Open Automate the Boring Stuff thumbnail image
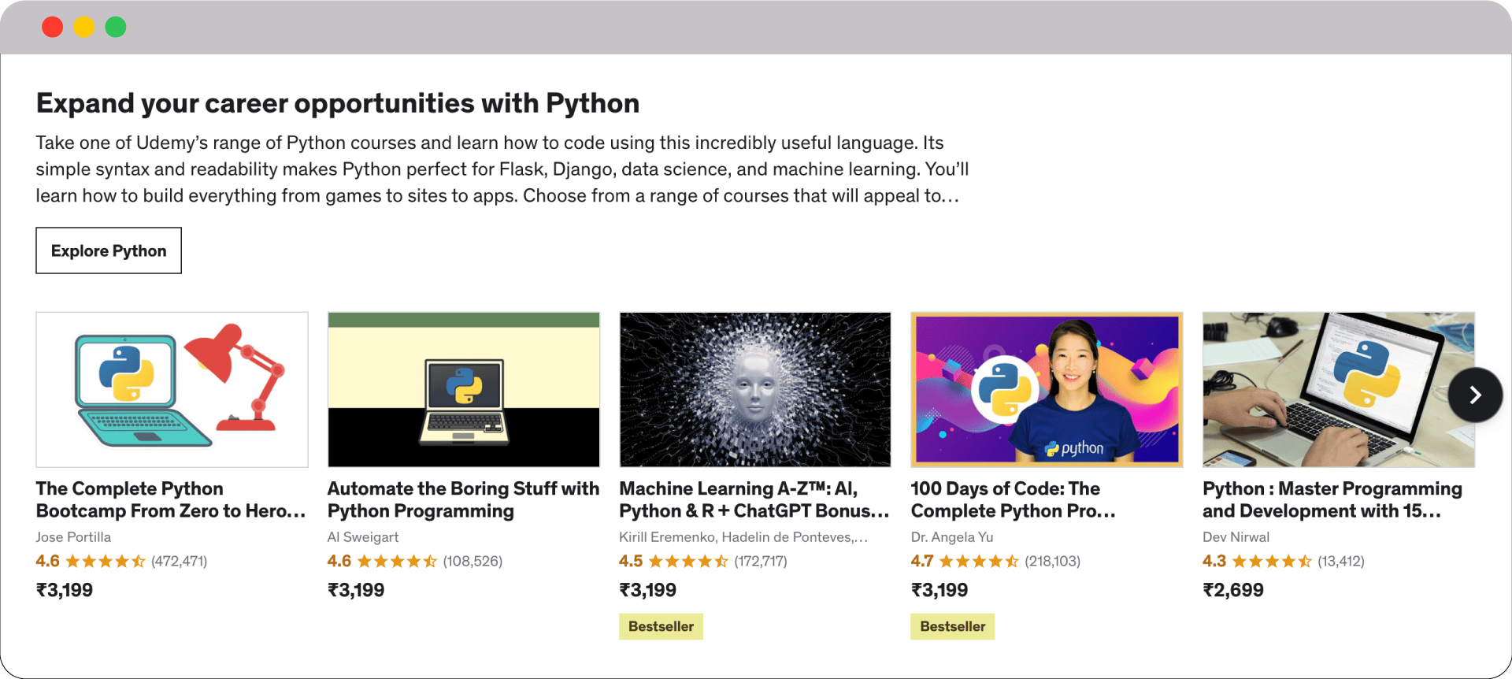 coord(464,389)
